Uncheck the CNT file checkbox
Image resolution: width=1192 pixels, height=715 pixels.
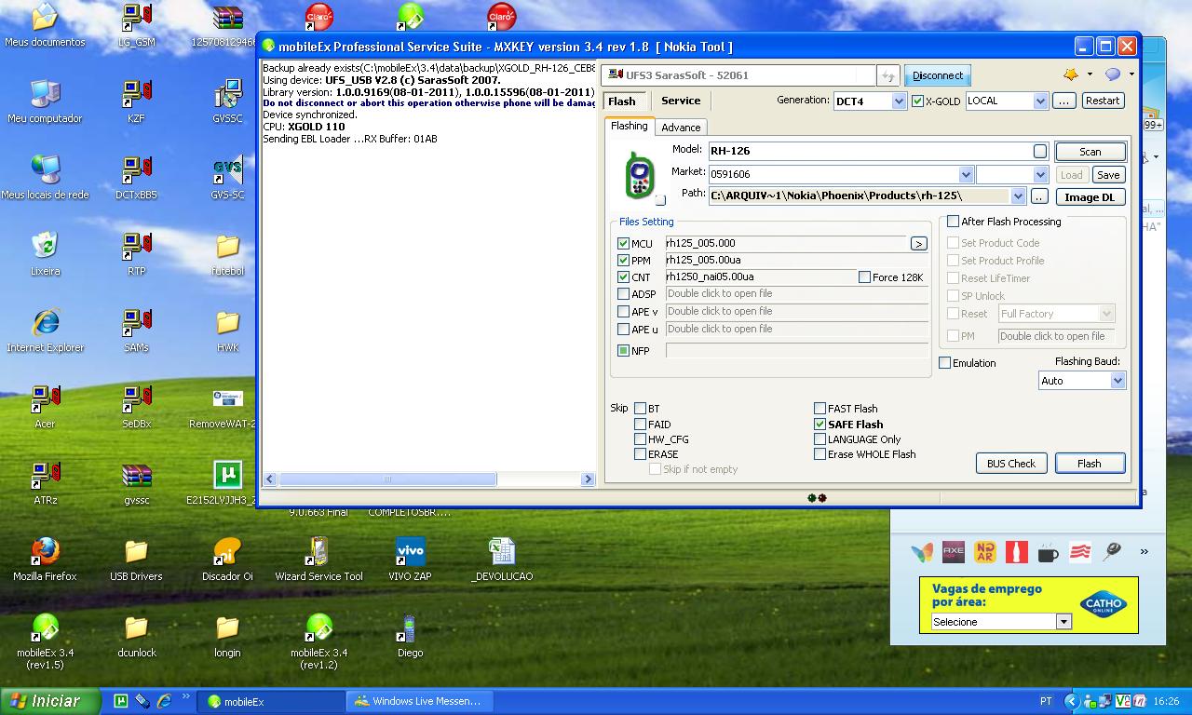[623, 277]
